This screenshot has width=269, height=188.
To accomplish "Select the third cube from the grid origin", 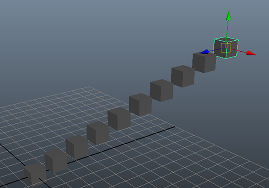I will tap(77, 147).
